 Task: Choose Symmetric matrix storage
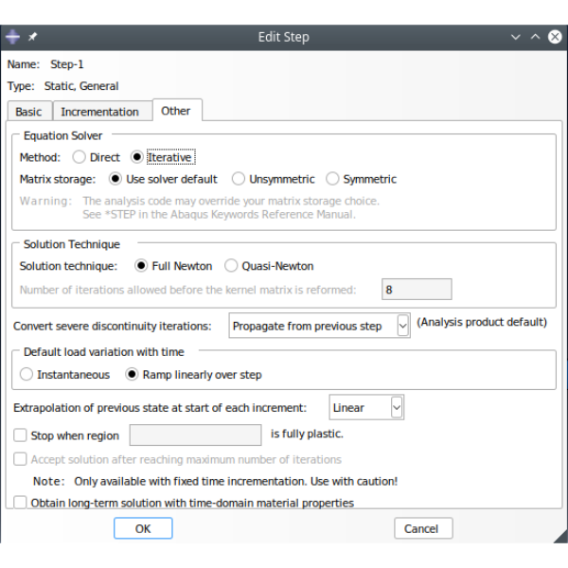(361, 179)
